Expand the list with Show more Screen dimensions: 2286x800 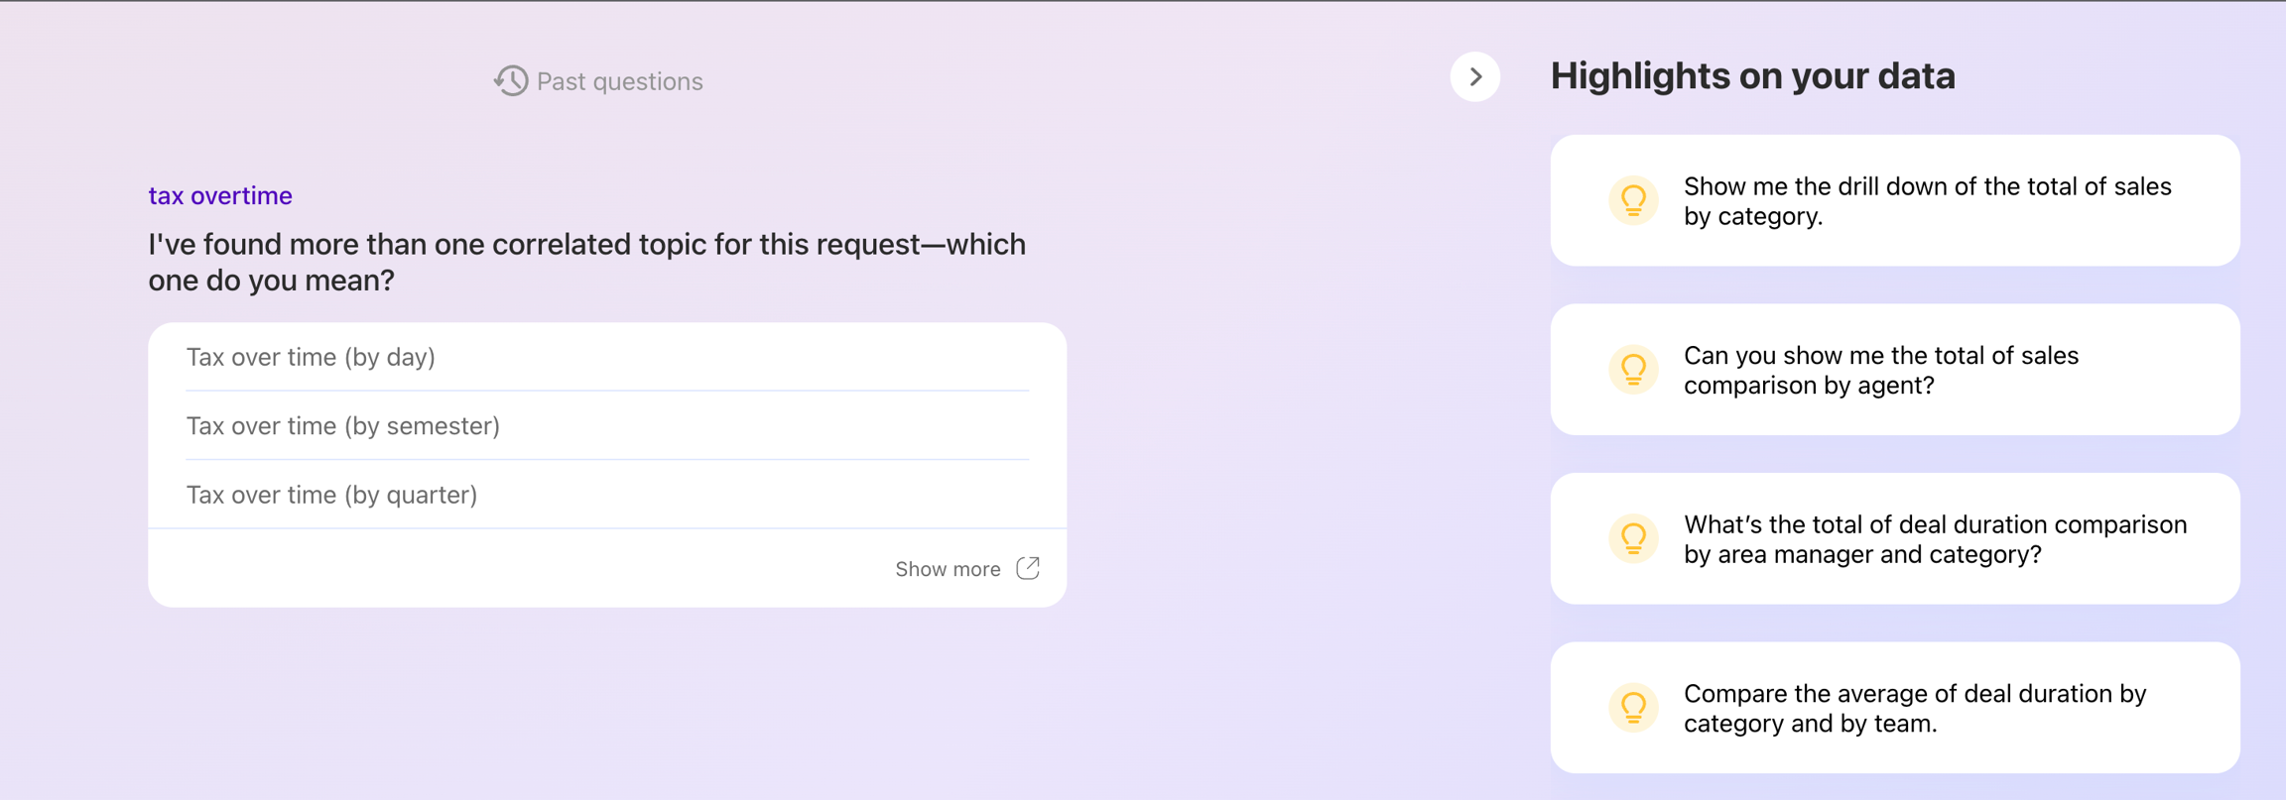coord(948,569)
